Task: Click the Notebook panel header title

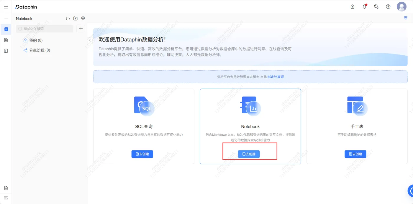Action: [24, 19]
